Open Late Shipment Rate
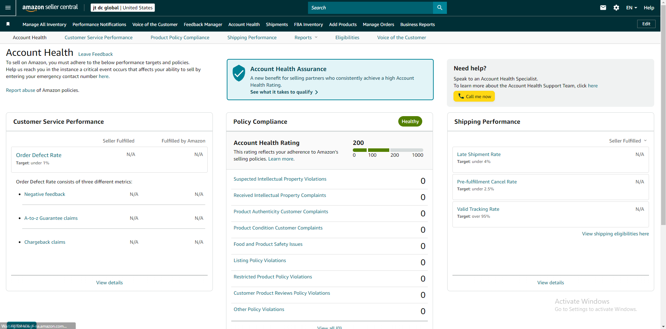This screenshot has height=329, width=666. click(x=478, y=154)
